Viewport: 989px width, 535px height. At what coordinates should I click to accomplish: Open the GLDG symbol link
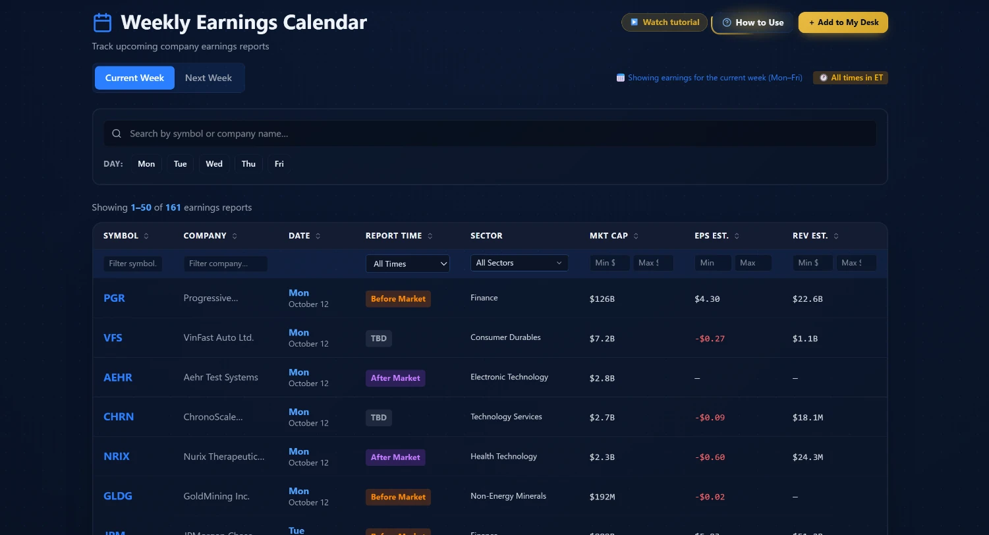pyautogui.click(x=118, y=496)
